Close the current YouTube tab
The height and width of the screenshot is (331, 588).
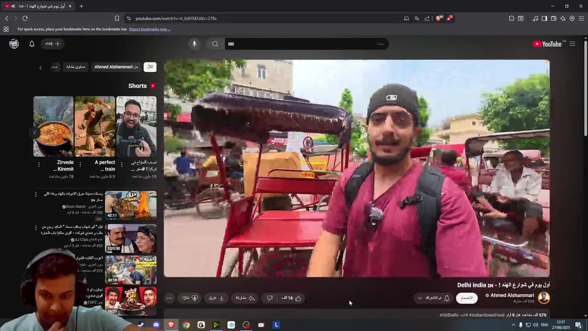70,6
